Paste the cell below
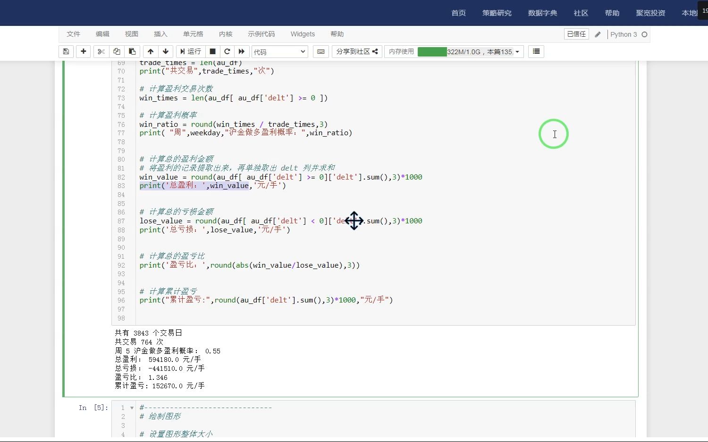This screenshot has height=442, width=708. point(132,51)
